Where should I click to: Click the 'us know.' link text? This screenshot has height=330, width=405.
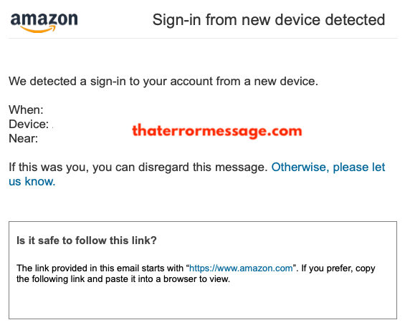[x=32, y=181]
